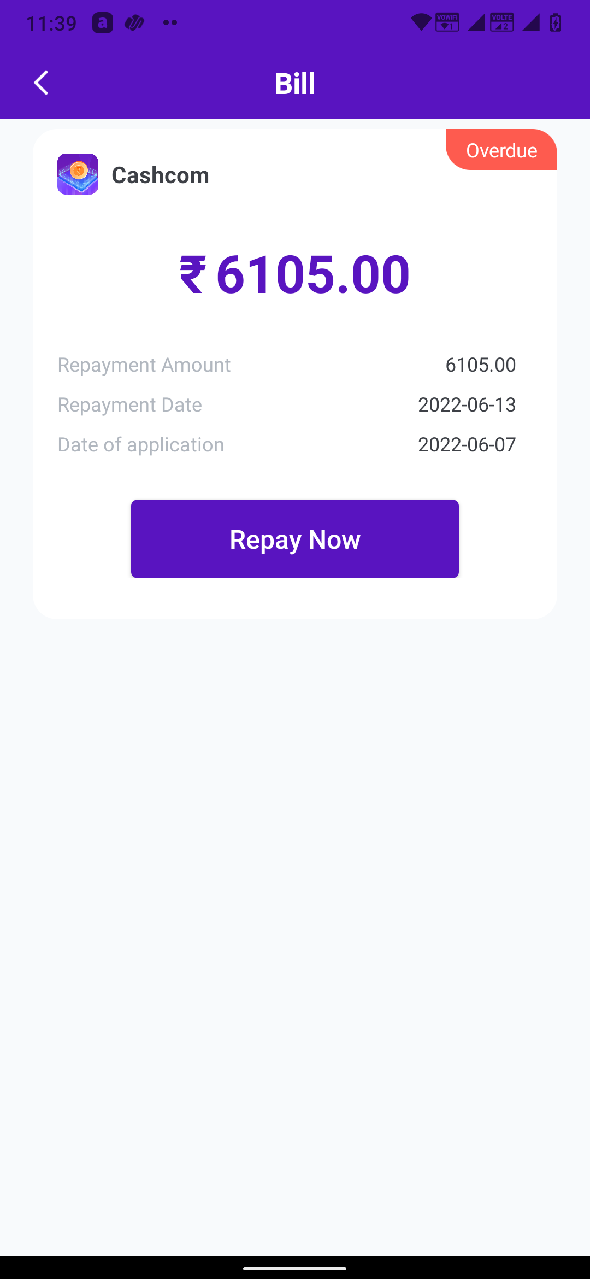Tap the large ₹ 6105.00 amount
Image resolution: width=590 pixels, height=1279 pixels.
[x=295, y=274]
